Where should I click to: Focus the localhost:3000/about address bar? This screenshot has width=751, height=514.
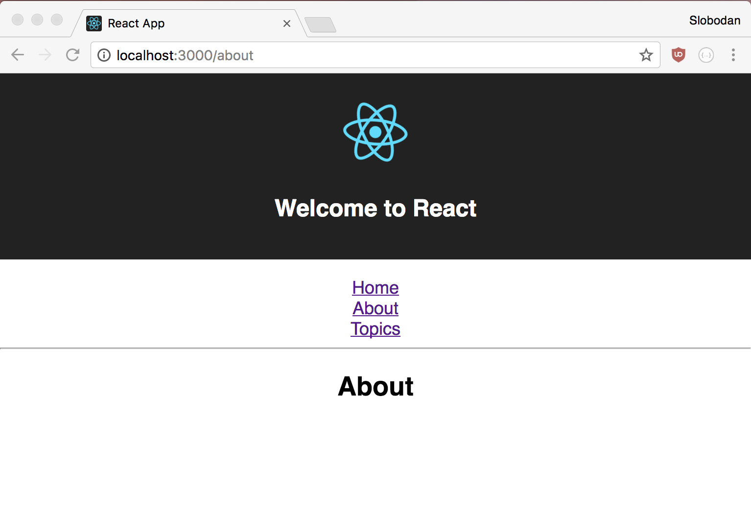(x=375, y=55)
